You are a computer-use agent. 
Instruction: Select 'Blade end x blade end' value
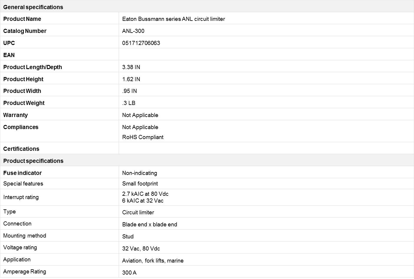150,224
